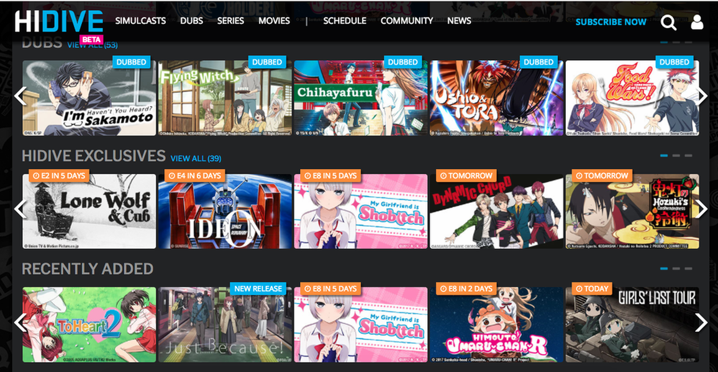Open Dubs in the navigation bar
This screenshot has width=718, height=372.
tap(191, 20)
